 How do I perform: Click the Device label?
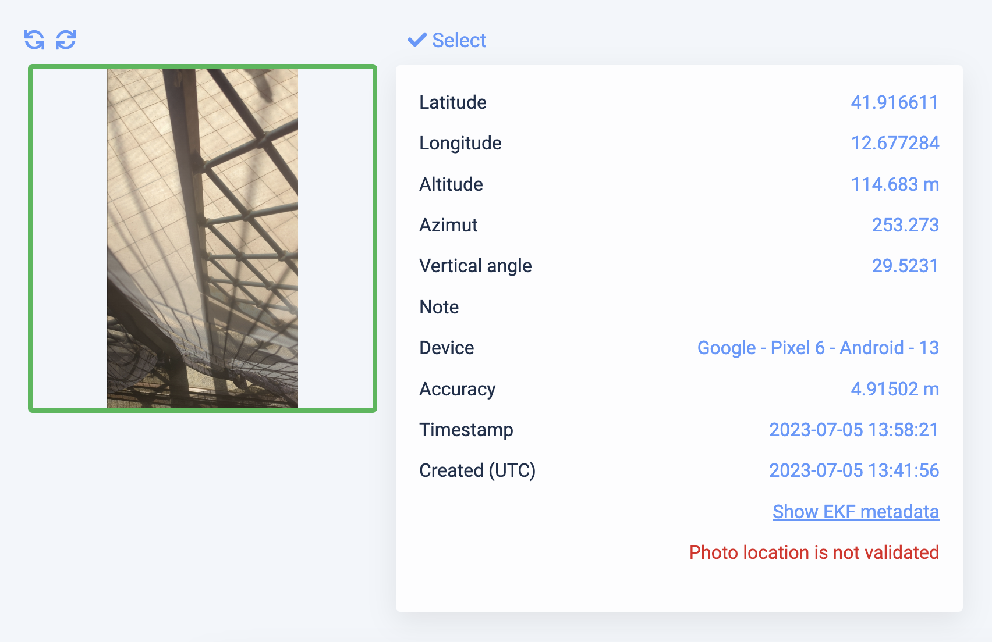(x=447, y=348)
